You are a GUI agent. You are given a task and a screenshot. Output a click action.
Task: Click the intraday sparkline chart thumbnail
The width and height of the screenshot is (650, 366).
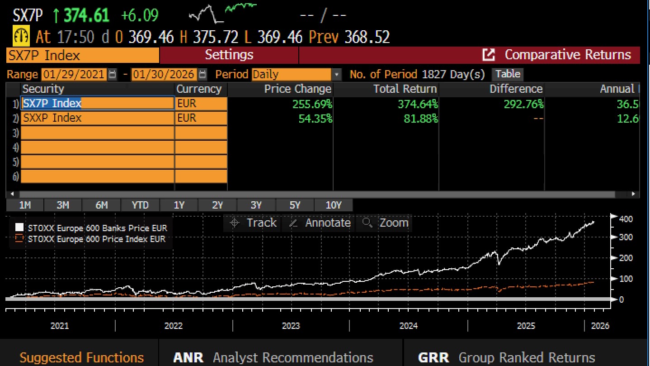(x=222, y=13)
